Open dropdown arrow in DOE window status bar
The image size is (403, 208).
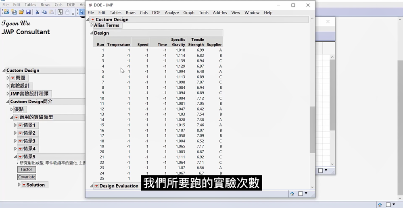(306, 193)
